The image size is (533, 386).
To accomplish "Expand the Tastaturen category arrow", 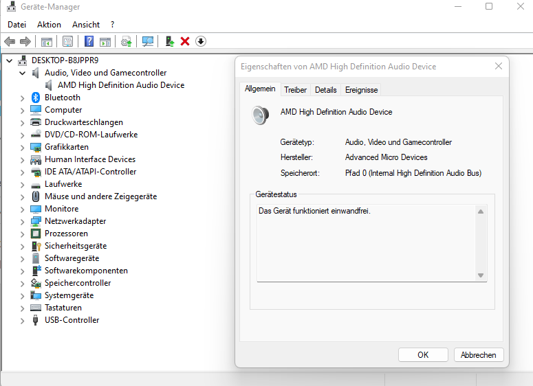I will click(x=23, y=308).
